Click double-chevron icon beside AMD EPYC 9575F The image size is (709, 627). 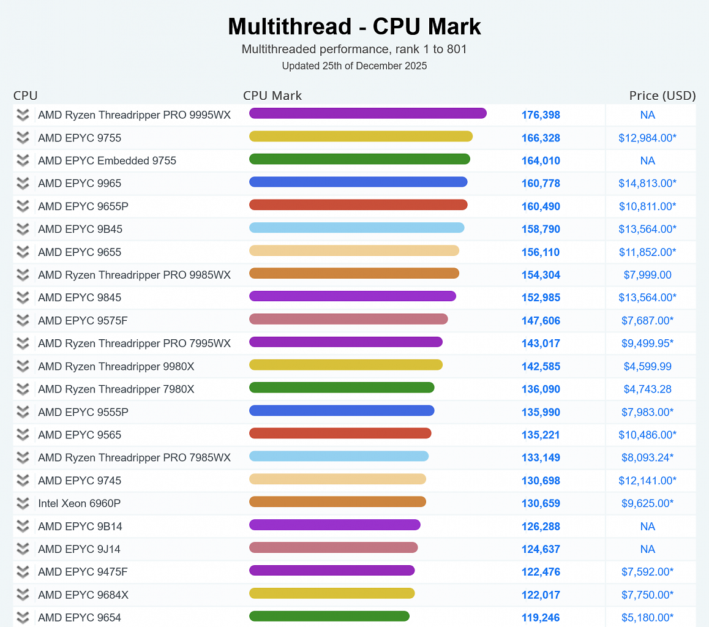tap(23, 320)
